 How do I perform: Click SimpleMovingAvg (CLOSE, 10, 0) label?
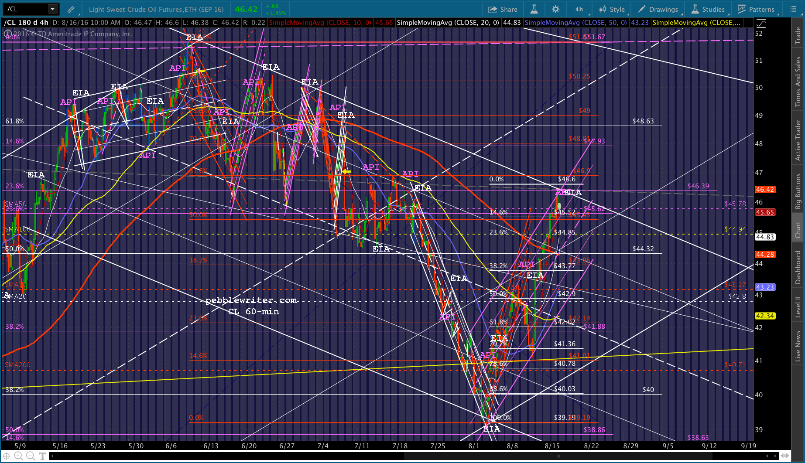click(320, 23)
